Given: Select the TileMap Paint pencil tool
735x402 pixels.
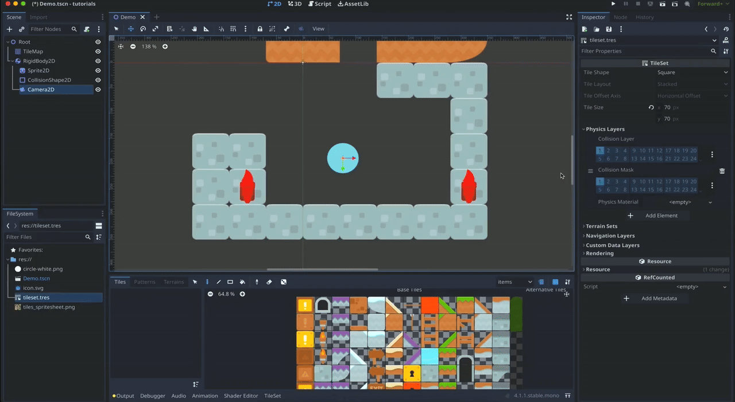Looking at the screenshot, I should point(207,282).
